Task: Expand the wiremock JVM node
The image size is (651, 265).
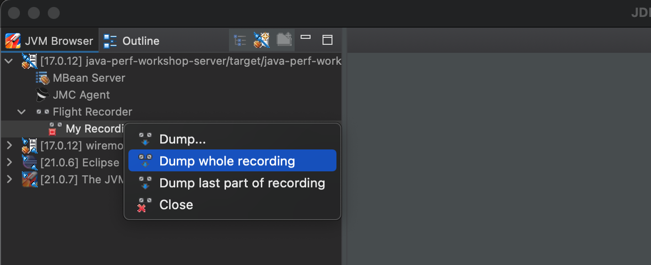Action: pyautogui.click(x=9, y=145)
